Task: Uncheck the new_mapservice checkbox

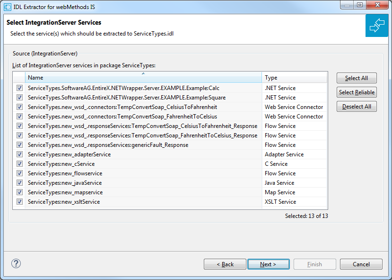Action: tap(19, 192)
